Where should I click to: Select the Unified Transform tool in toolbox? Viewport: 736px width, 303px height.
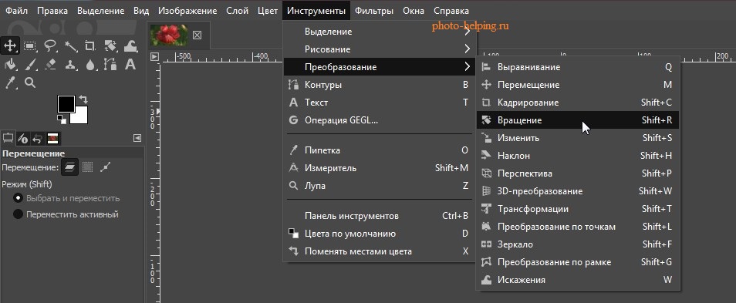coord(110,46)
